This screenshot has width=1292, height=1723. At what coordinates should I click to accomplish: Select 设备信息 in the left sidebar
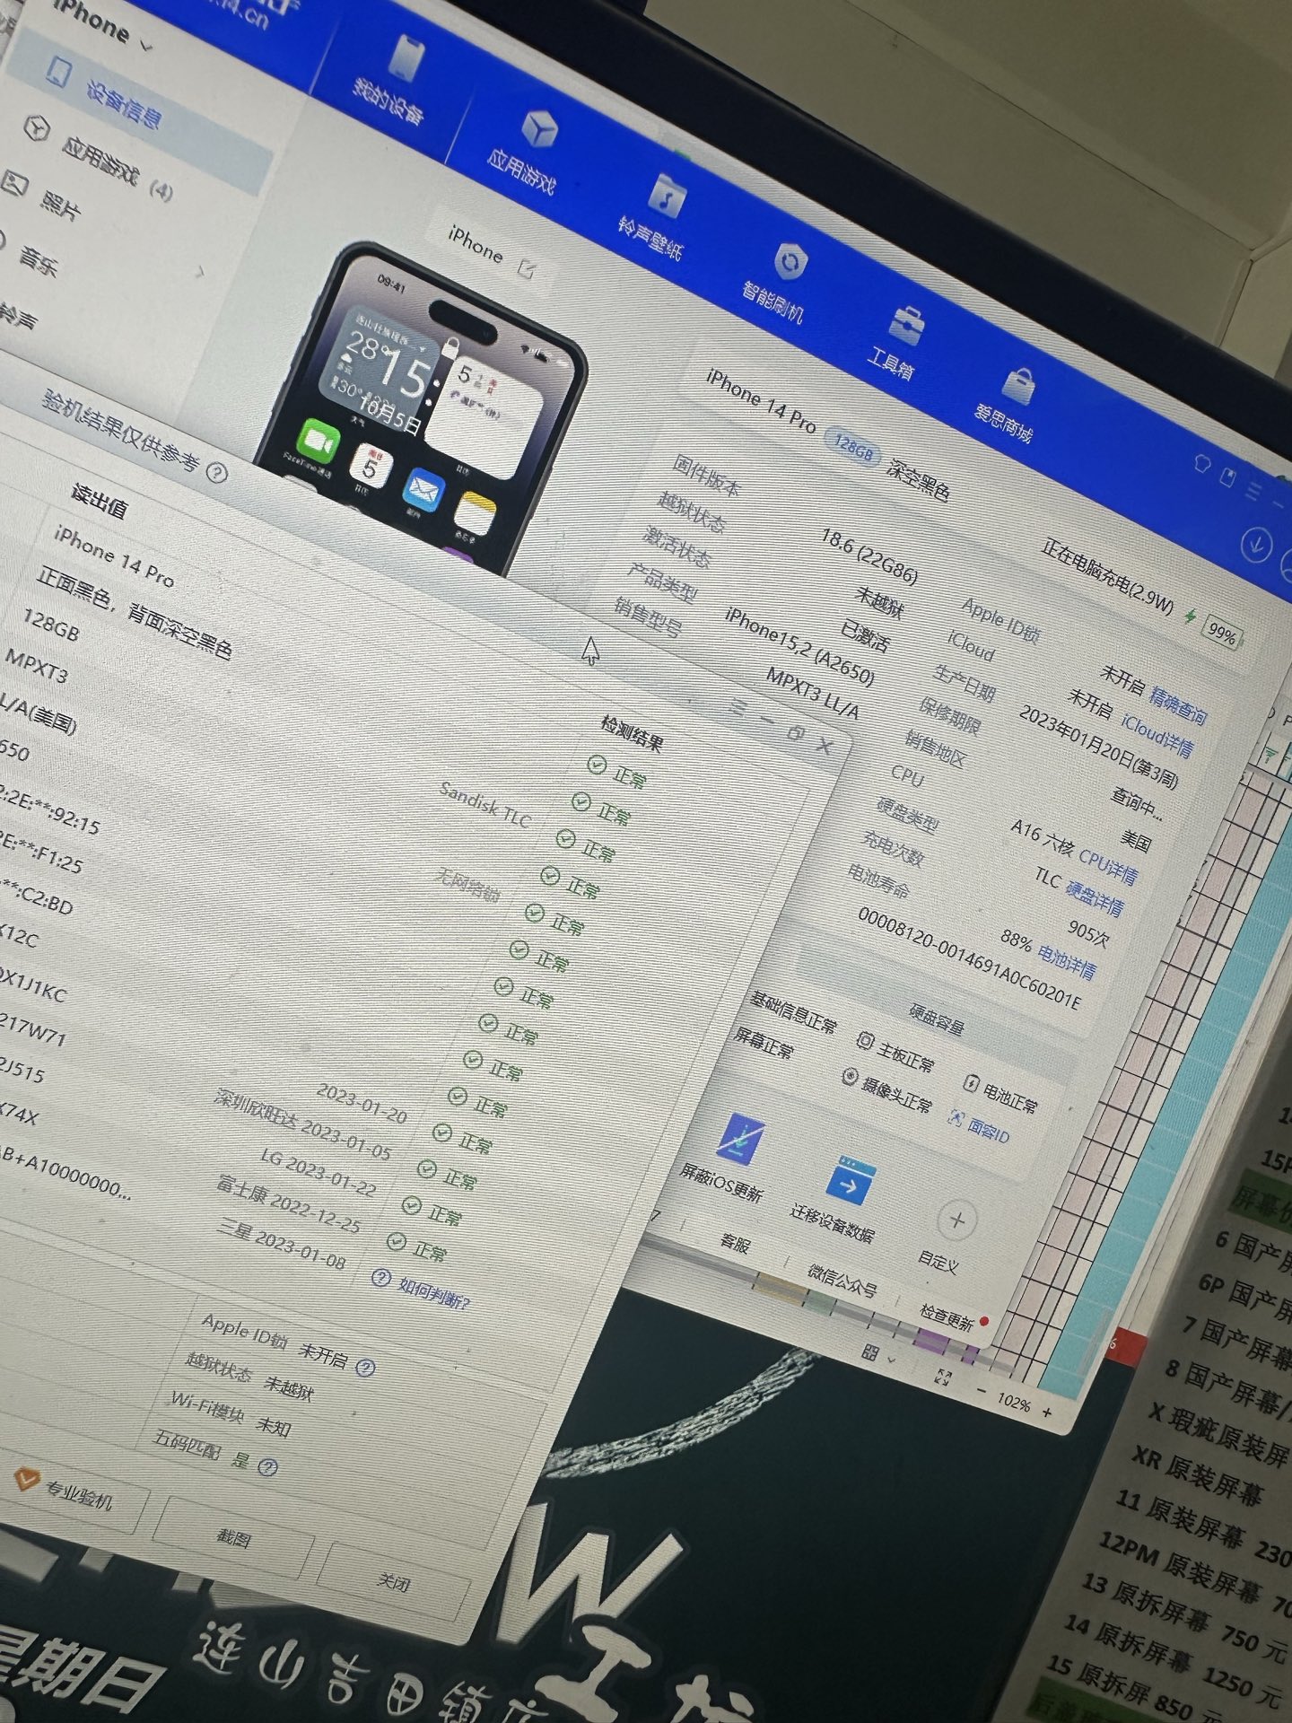pos(124,105)
